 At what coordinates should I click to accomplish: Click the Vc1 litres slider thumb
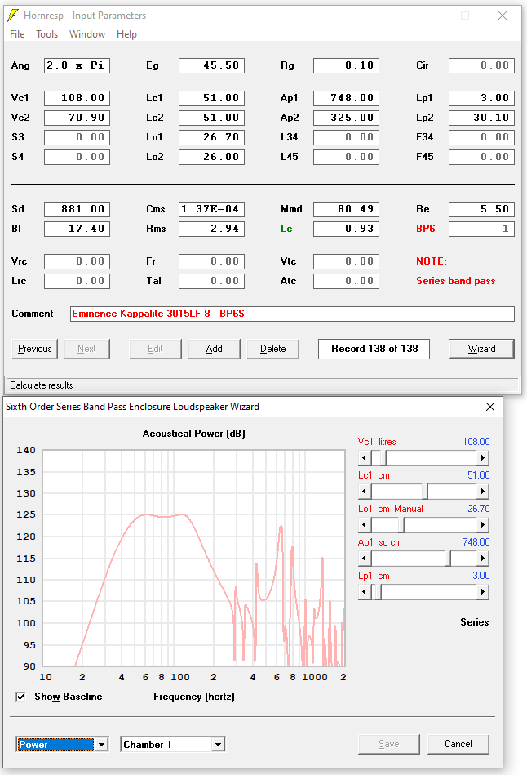[383, 458]
